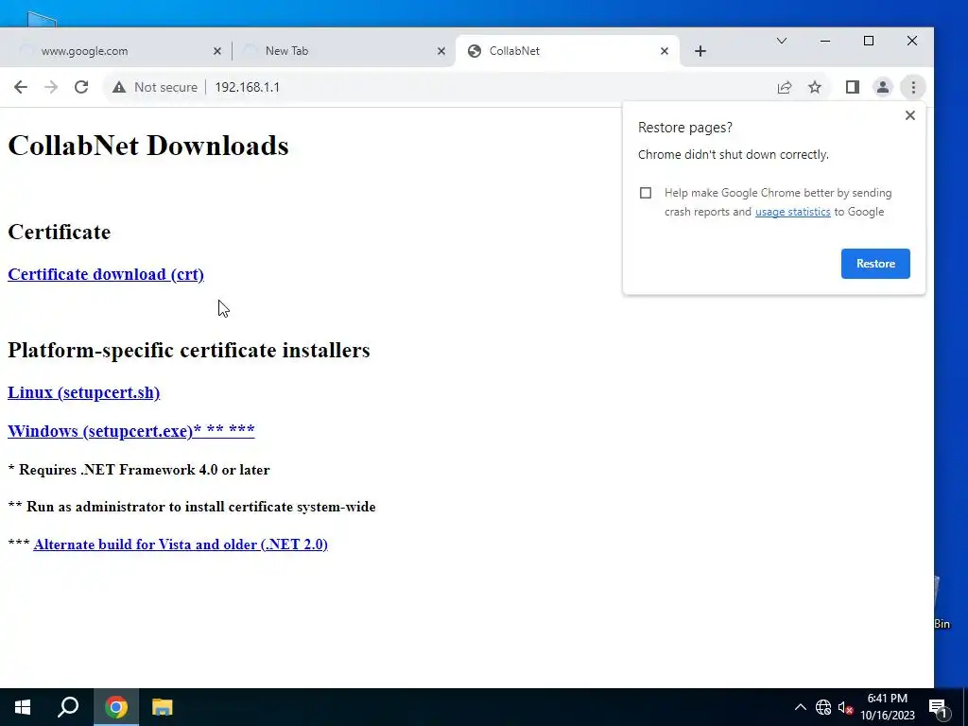Screen dimensions: 968x726
Task: Open a new tab with plus button
Action: (x=700, y=51)
